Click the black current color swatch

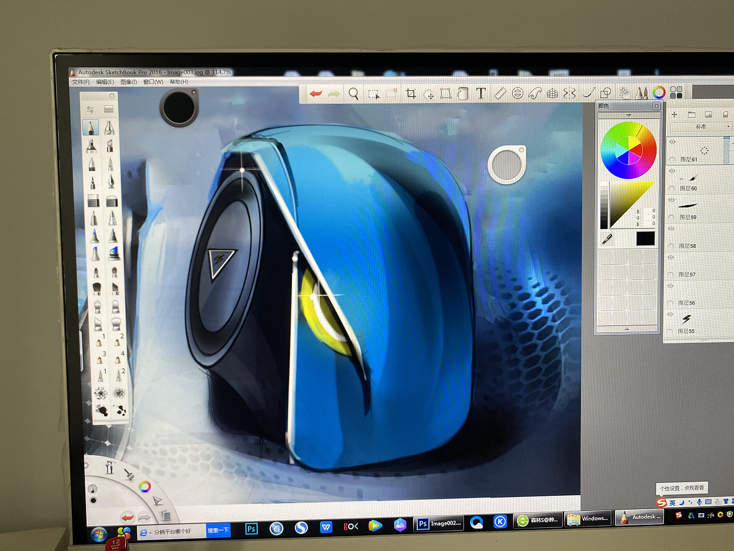(645, 238)
